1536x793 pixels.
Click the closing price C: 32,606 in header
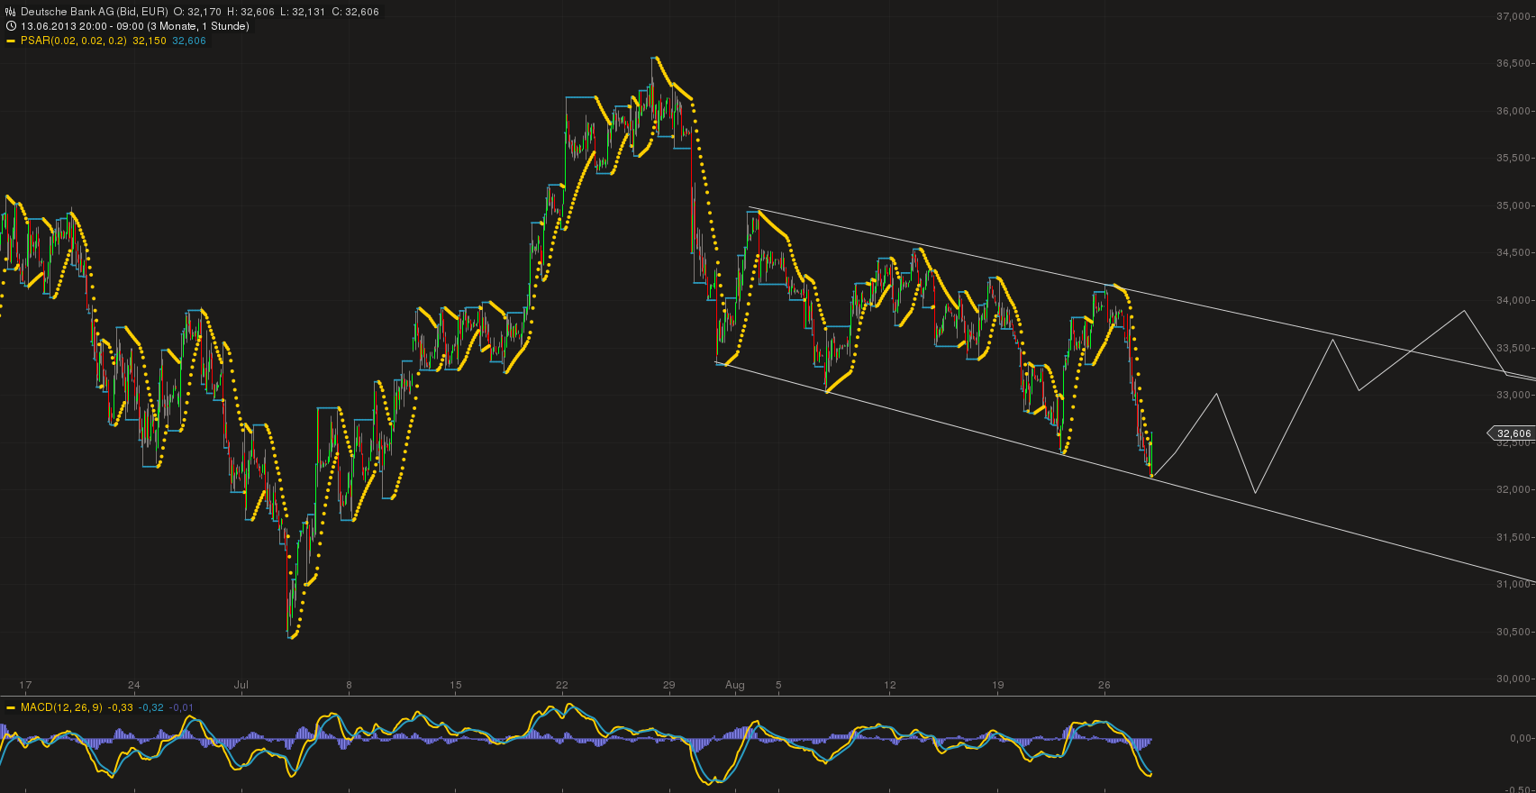click(x=357, y=12)
